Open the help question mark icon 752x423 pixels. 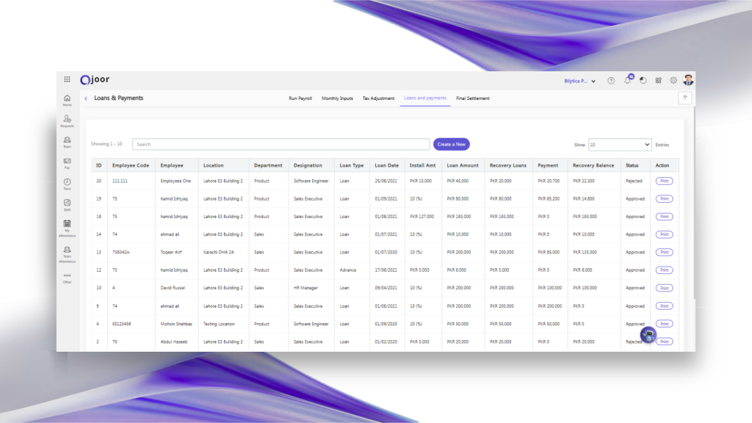[611, 81]
